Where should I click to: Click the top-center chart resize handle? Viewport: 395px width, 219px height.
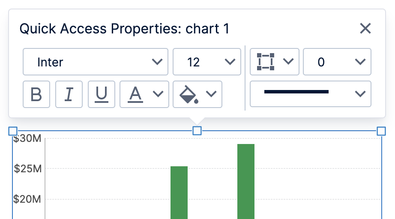(197, 131)
